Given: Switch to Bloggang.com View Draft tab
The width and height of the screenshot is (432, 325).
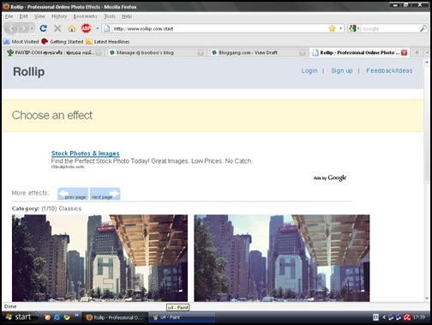Looking at the screenshot, I should [258, 52].
